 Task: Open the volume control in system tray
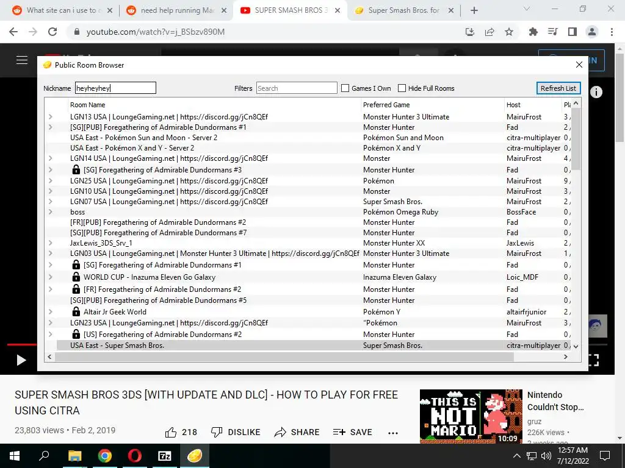pyautogui.click(x=546, y=456)
